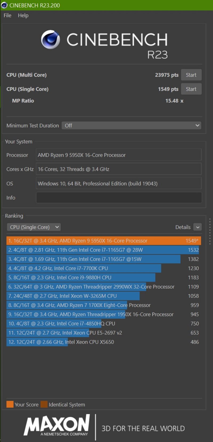Select the AMD Ryzen 7 1700X row
Image resolution: width=213 pixels, height=442 pixels.
[104, 305]
